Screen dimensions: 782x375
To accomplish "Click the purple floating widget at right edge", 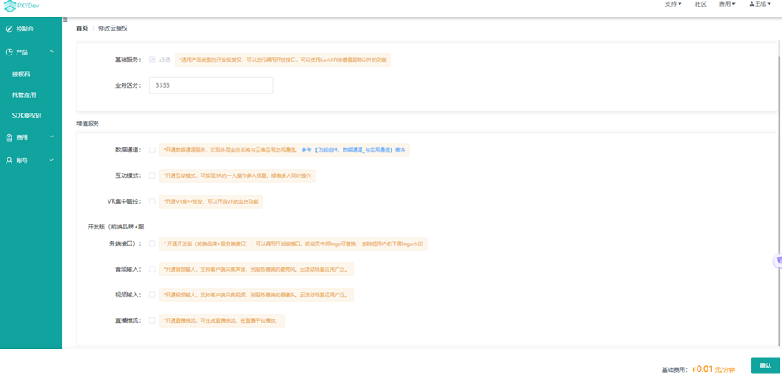I will [777, 260].
